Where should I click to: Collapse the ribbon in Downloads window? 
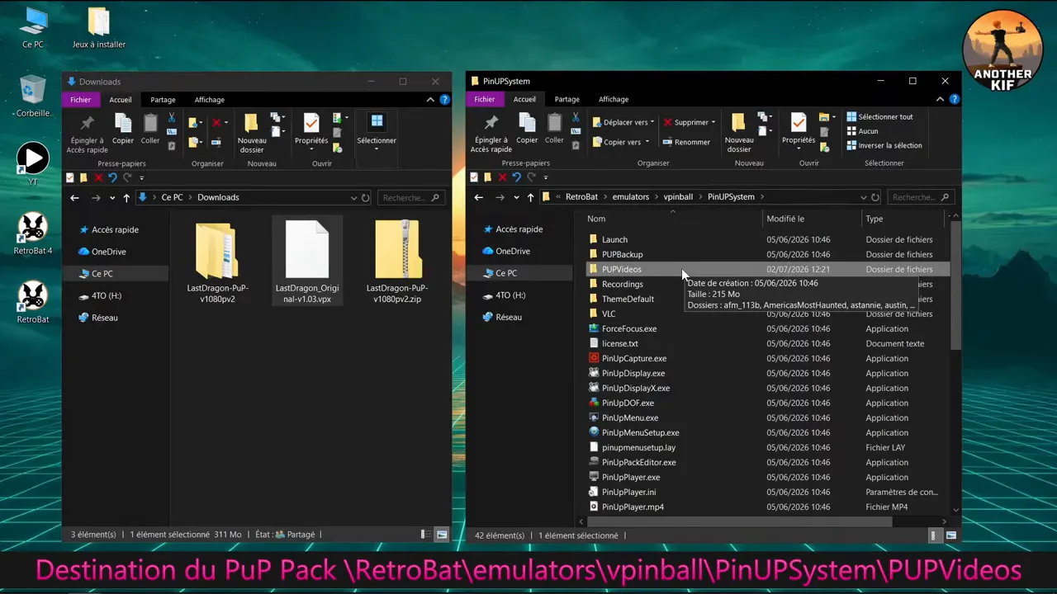(430, 99)
